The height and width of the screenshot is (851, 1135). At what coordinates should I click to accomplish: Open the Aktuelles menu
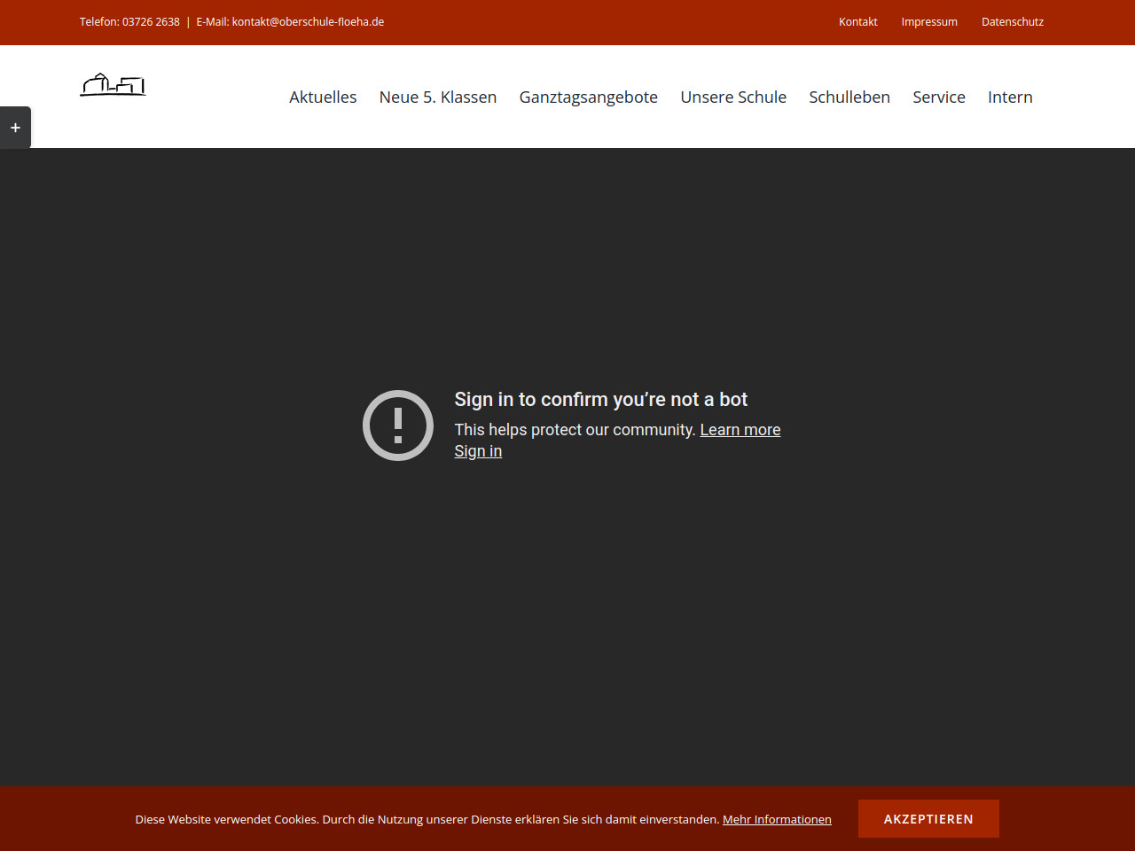coord(323,98)
